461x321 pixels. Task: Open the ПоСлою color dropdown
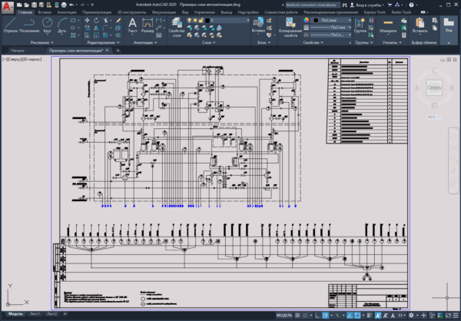(332, 20)
